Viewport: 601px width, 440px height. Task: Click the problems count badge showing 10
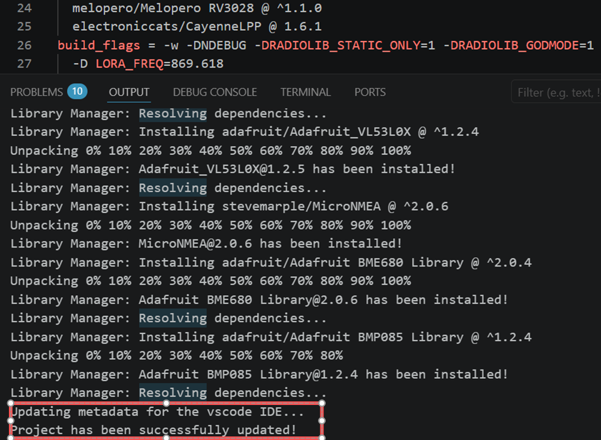[x=77, y=91]
